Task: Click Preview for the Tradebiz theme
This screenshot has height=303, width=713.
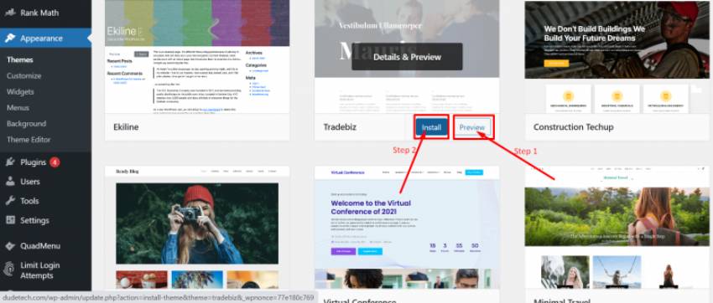Action: pyautogui.click(x=472, y=127)
